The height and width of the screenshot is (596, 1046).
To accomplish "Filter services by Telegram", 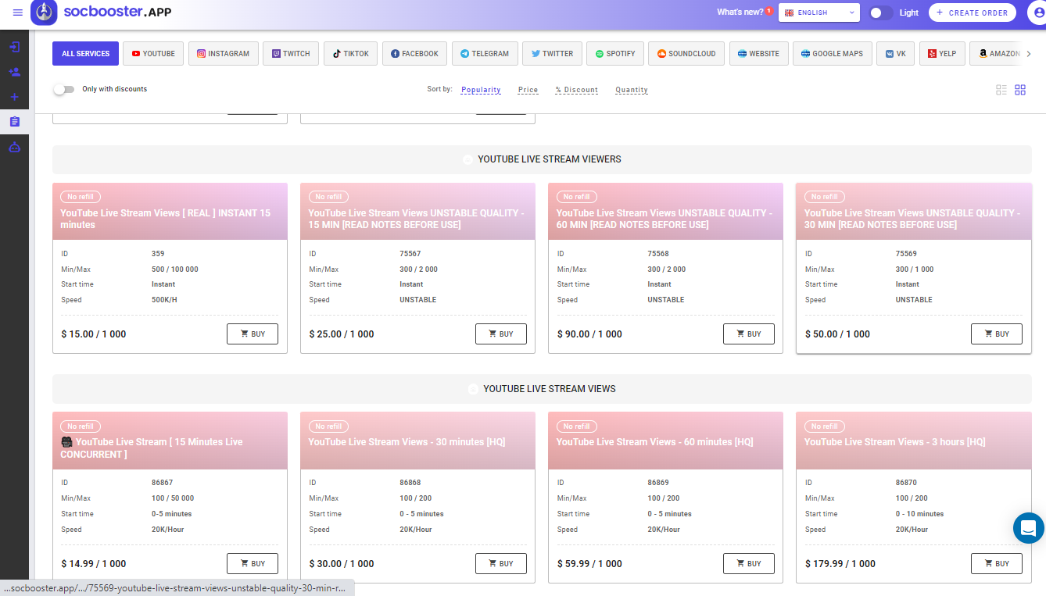I will 485,54.
